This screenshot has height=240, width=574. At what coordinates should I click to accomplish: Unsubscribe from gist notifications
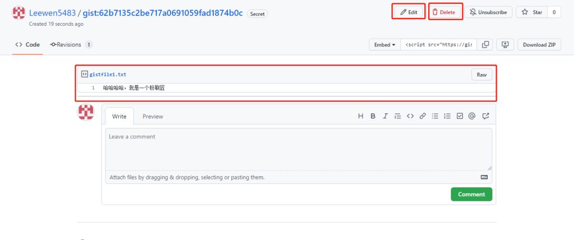click(x=488, y=12)
